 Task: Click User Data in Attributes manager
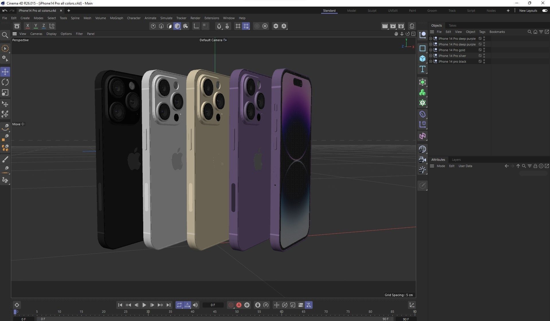click(465, 166)
